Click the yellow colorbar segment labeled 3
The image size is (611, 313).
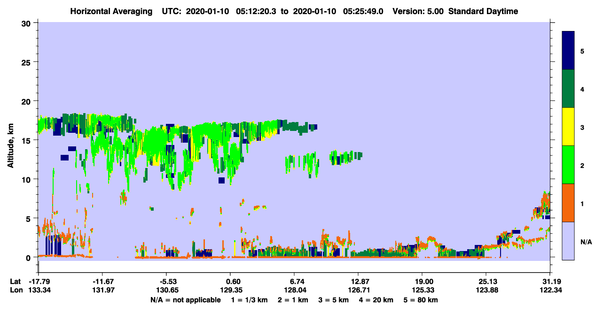coord(568,127)
